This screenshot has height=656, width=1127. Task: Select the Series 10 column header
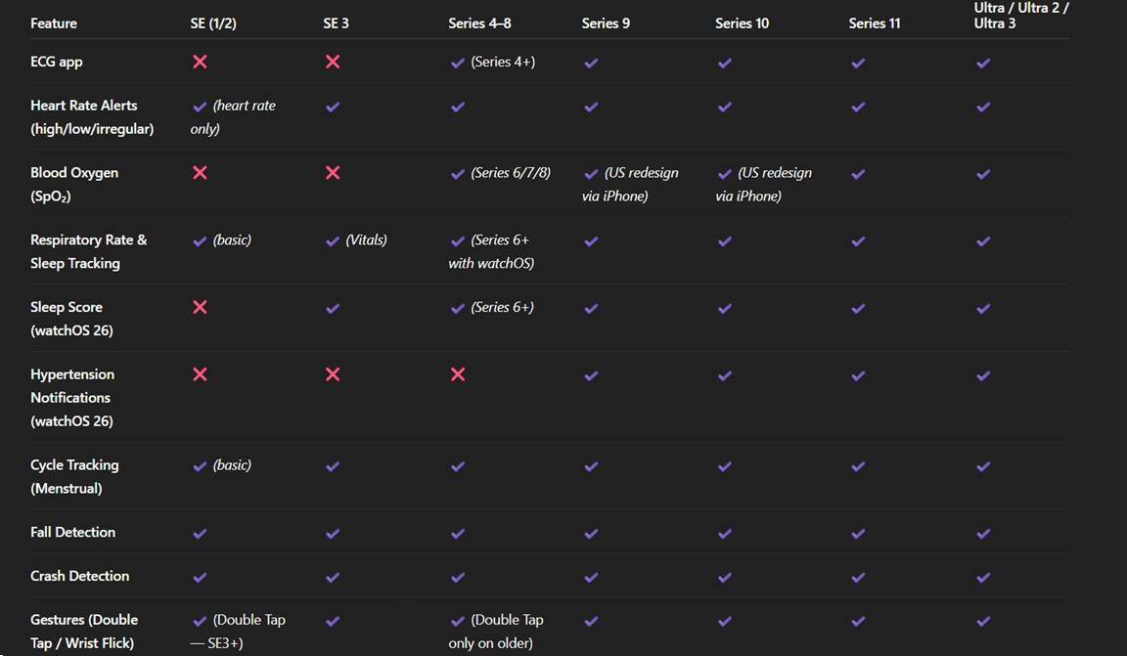pos(742,23)
